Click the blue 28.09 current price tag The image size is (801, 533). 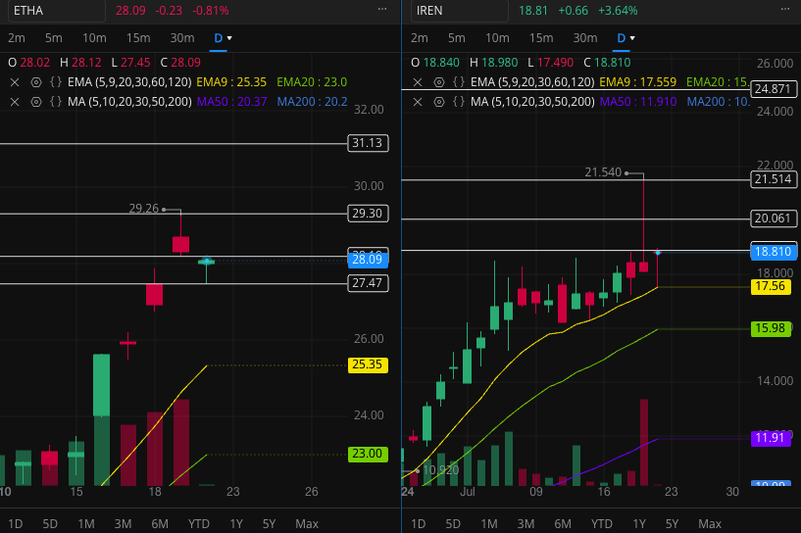[368, 260]
